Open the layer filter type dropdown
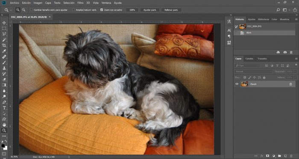 [247, 65]
